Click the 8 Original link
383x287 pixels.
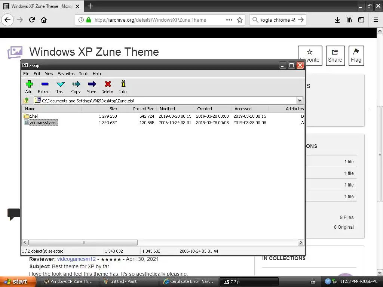(344, 227)
